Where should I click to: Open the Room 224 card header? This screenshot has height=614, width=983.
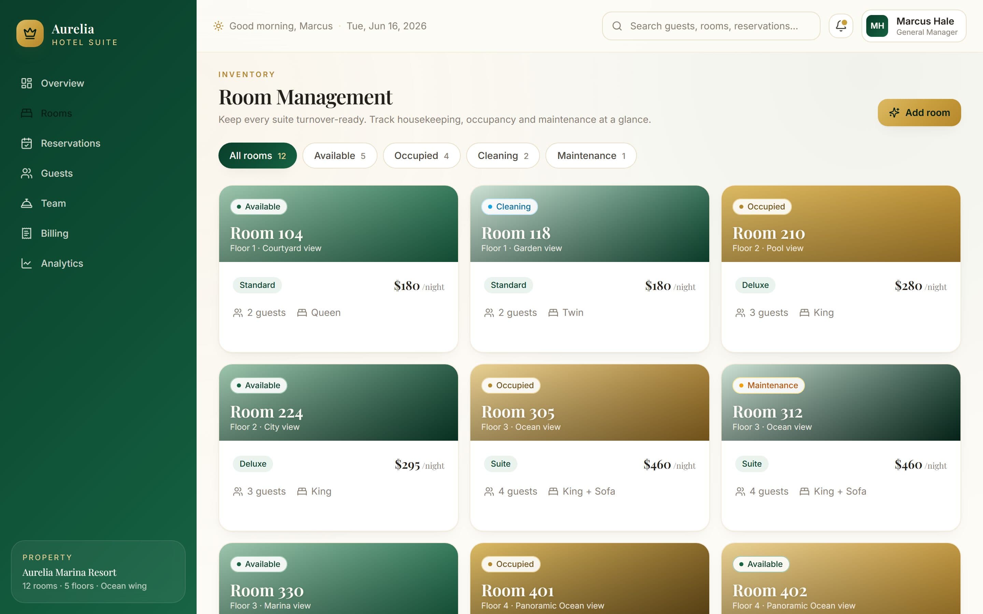(x=338, y=403)
